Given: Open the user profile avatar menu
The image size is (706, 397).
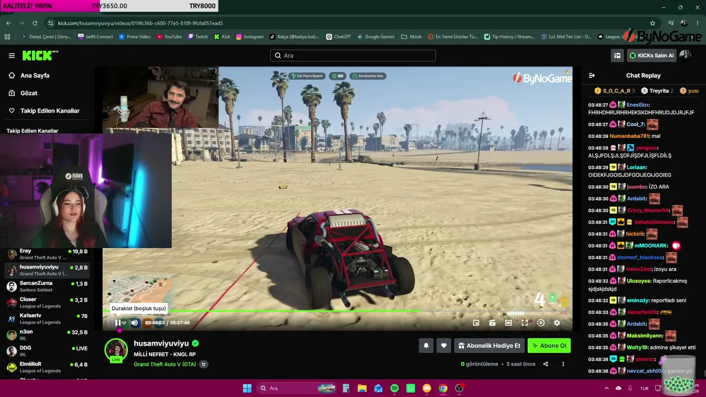Looking at the screenshot, I should tap(685, 55).
